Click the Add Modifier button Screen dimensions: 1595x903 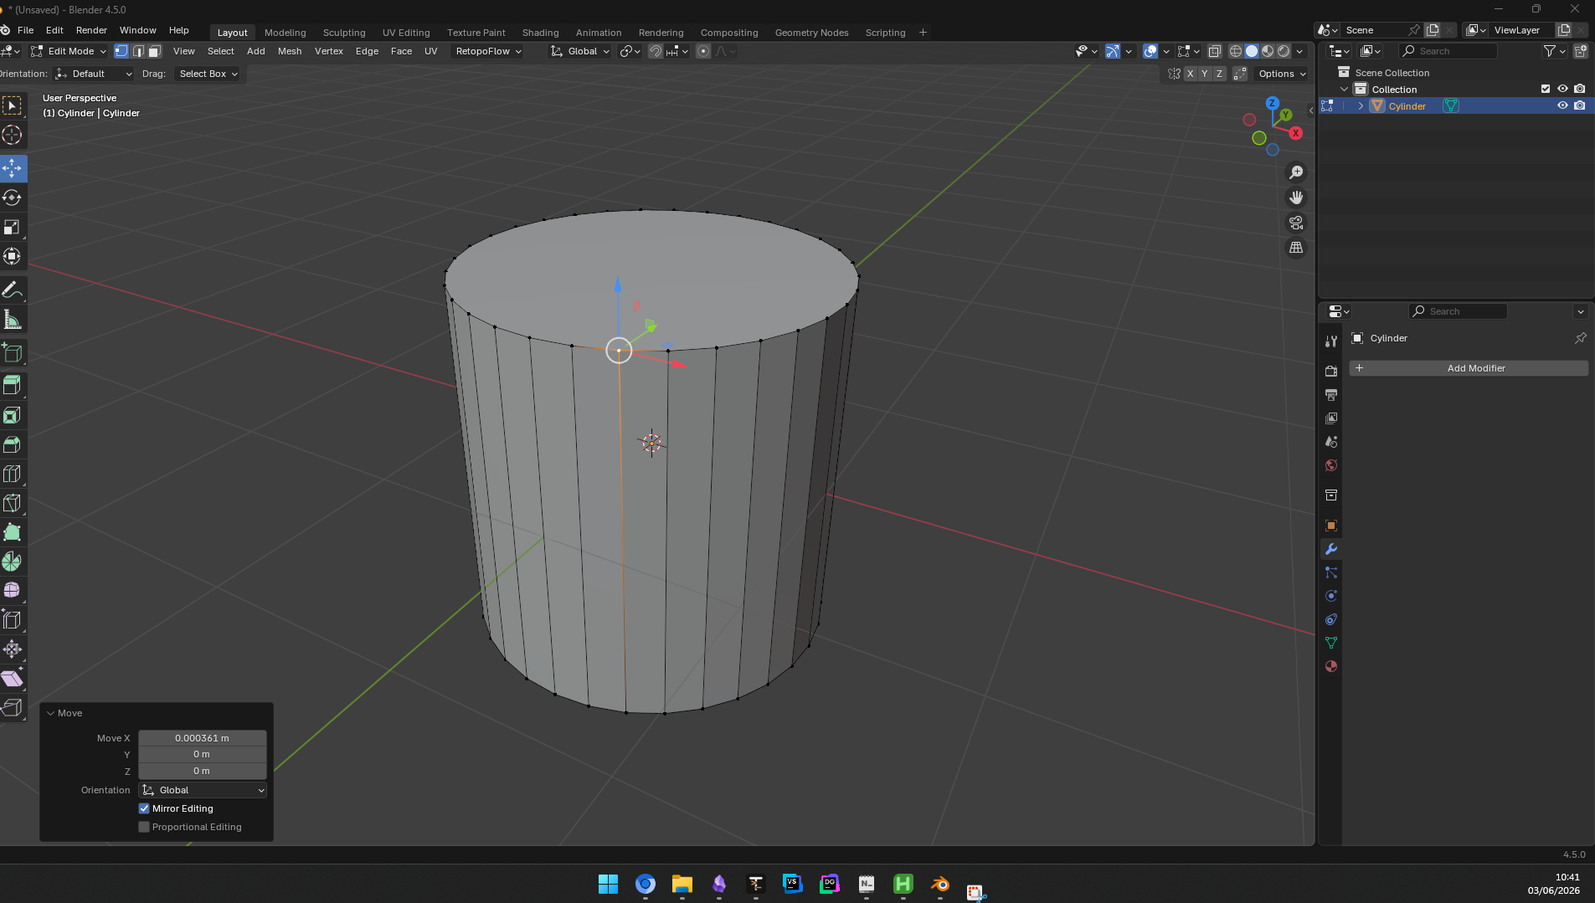pos(1469,368)
